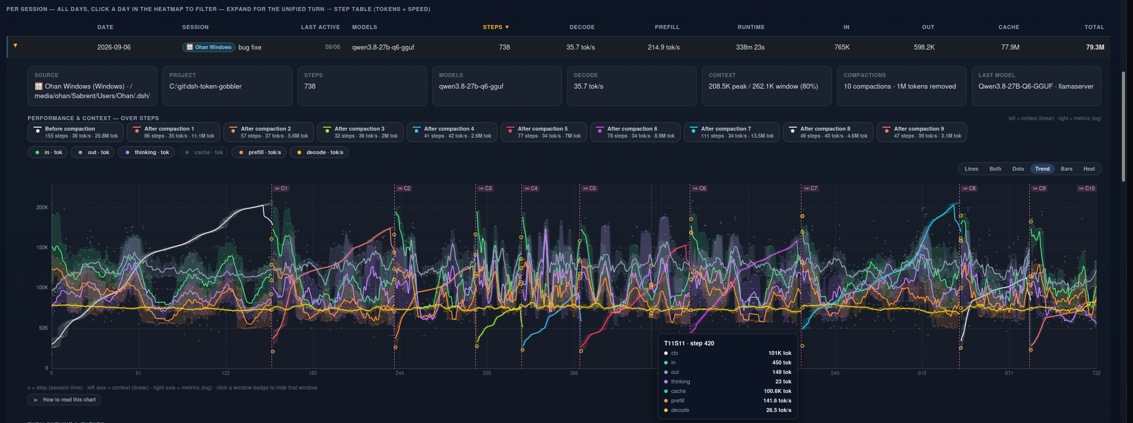Sort by the DECODE column header
Viewport: 1133px width, 423px height.
[582, 27]
